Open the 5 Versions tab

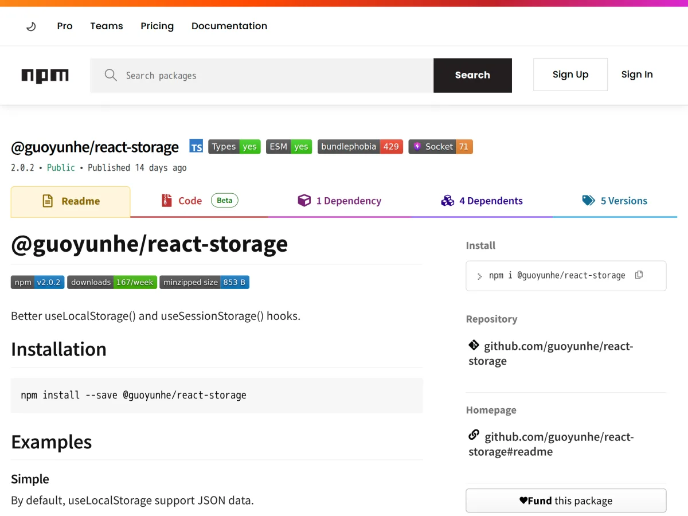pos(615,201)
